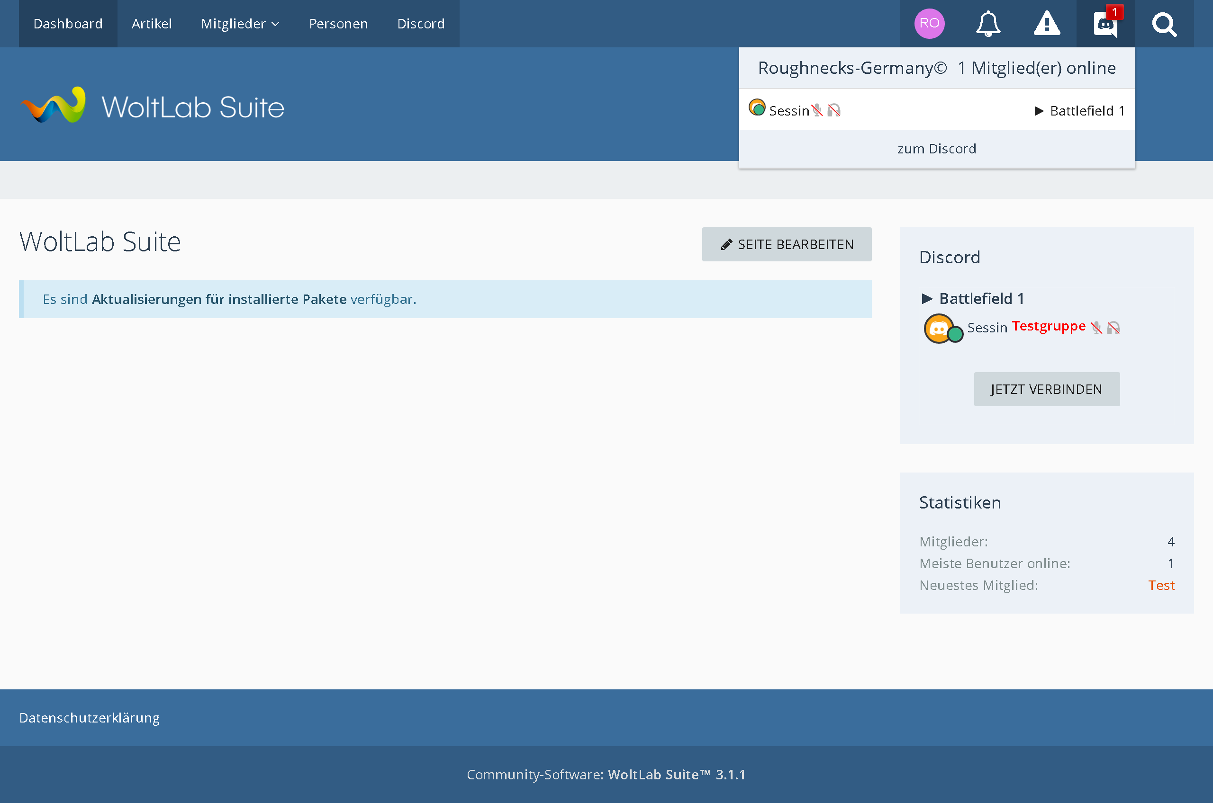The height and width of the screenshot is (803, 1213).
Task: Click the muted microphone icon beside Testgruppe
Action: pos(1096,327)
